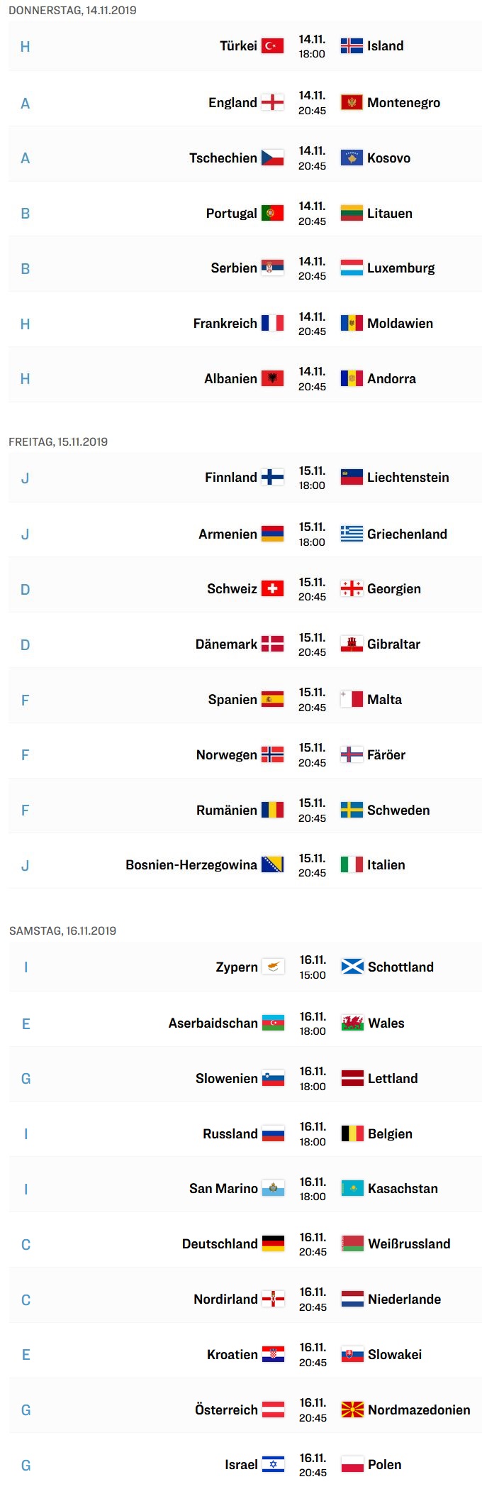The image size is (482, 1489).
Task: Click the Turkey flag icon
Action: pos(273,46)
